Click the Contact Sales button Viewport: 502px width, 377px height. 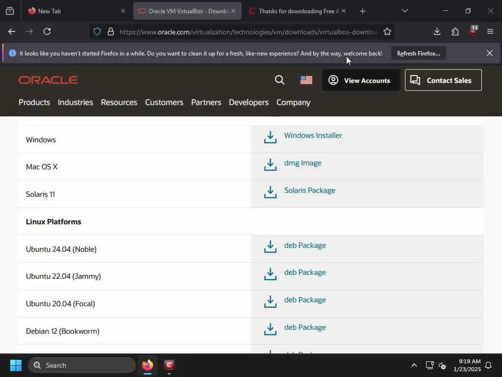point(443,80)
